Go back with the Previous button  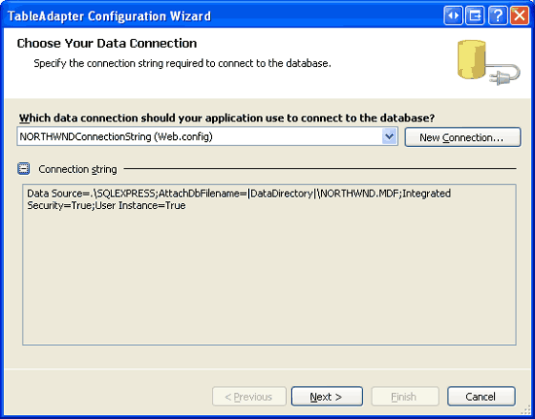pos(249,397)
